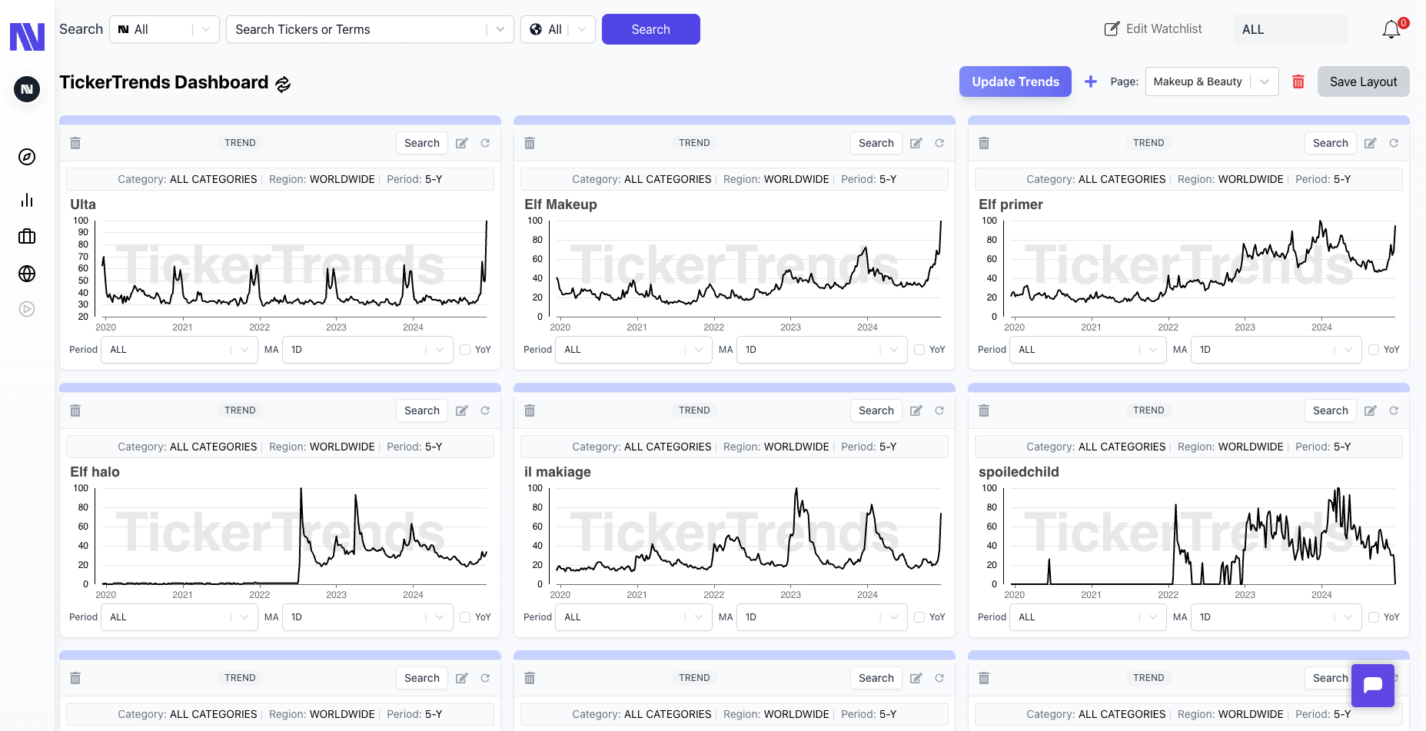Check YoY option on spoiledchild chart
The height and width of the screenshot is (731, 1426).
(1374, 617)
